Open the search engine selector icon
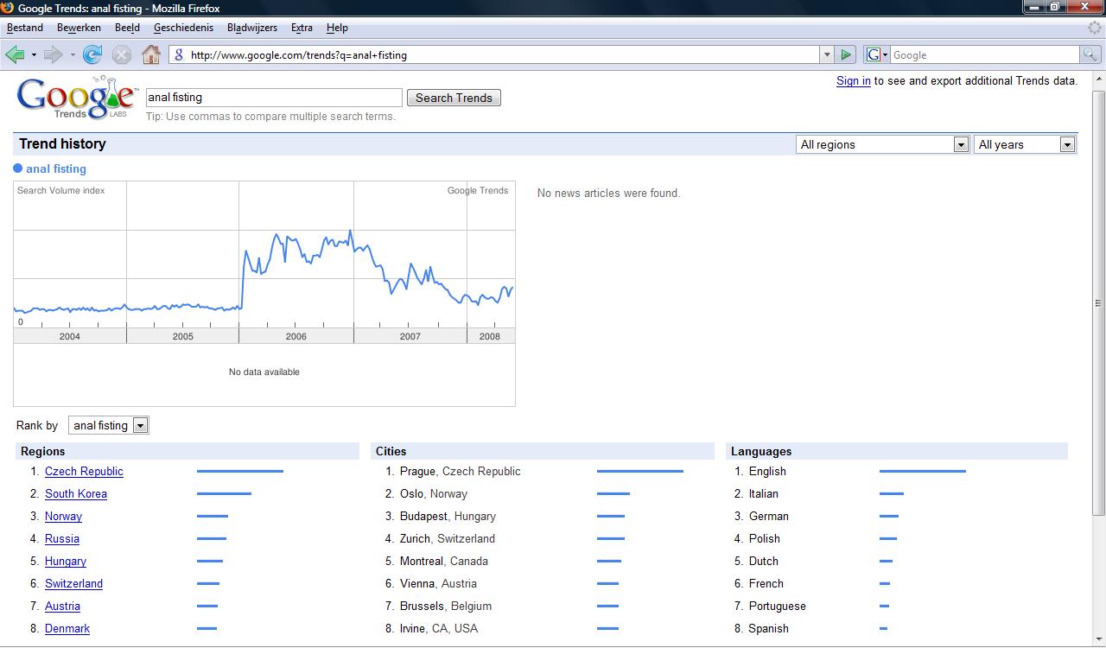This screenshot has height=648, width=1106. [x=876, y=54]
